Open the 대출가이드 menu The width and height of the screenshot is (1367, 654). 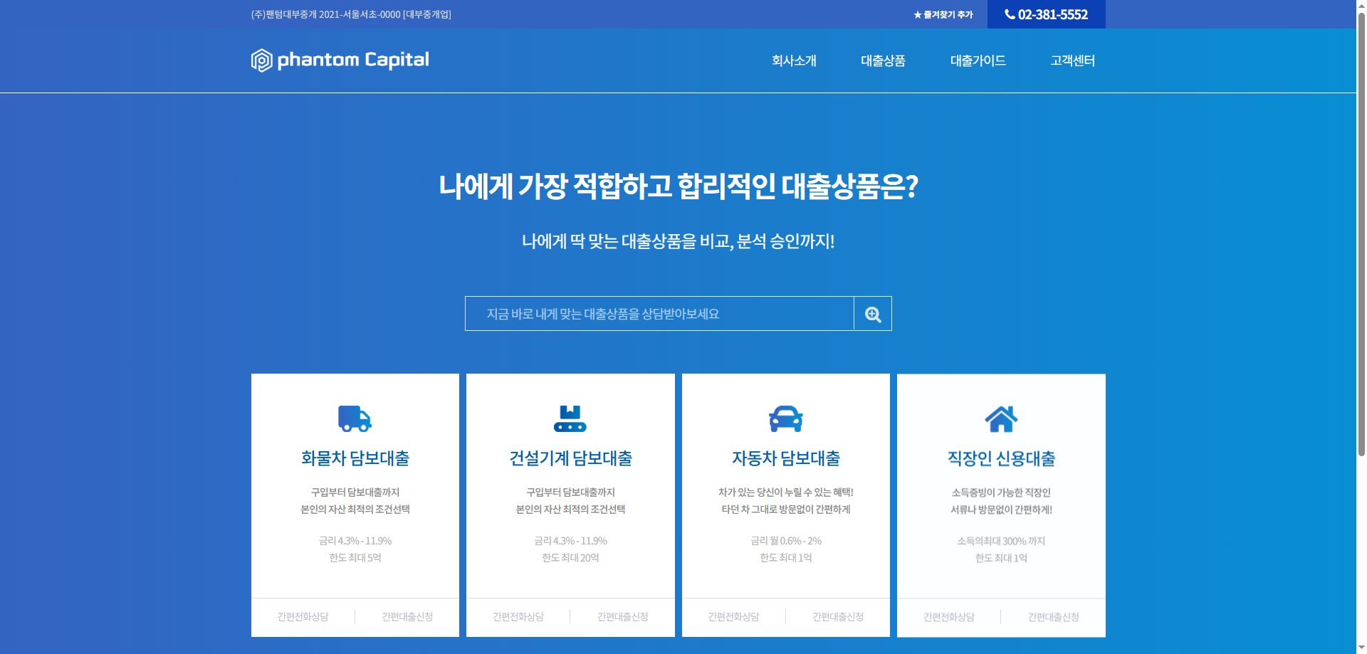(978, 61)
